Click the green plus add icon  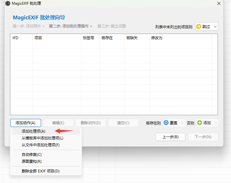click(x=199, y=123)
